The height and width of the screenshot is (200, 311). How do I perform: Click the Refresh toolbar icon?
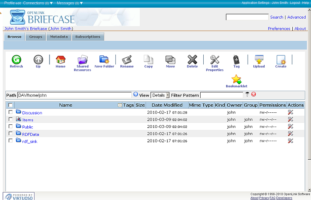pyautogui.click(x=16, y=60)
